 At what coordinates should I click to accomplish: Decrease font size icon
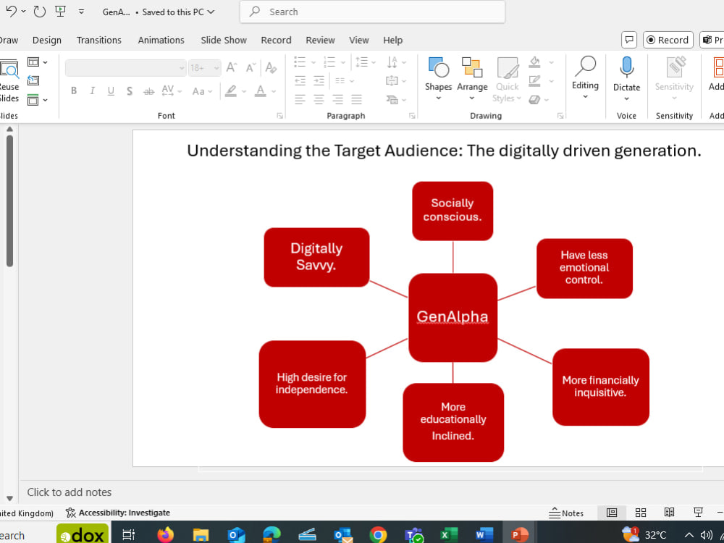click(251, 68)
